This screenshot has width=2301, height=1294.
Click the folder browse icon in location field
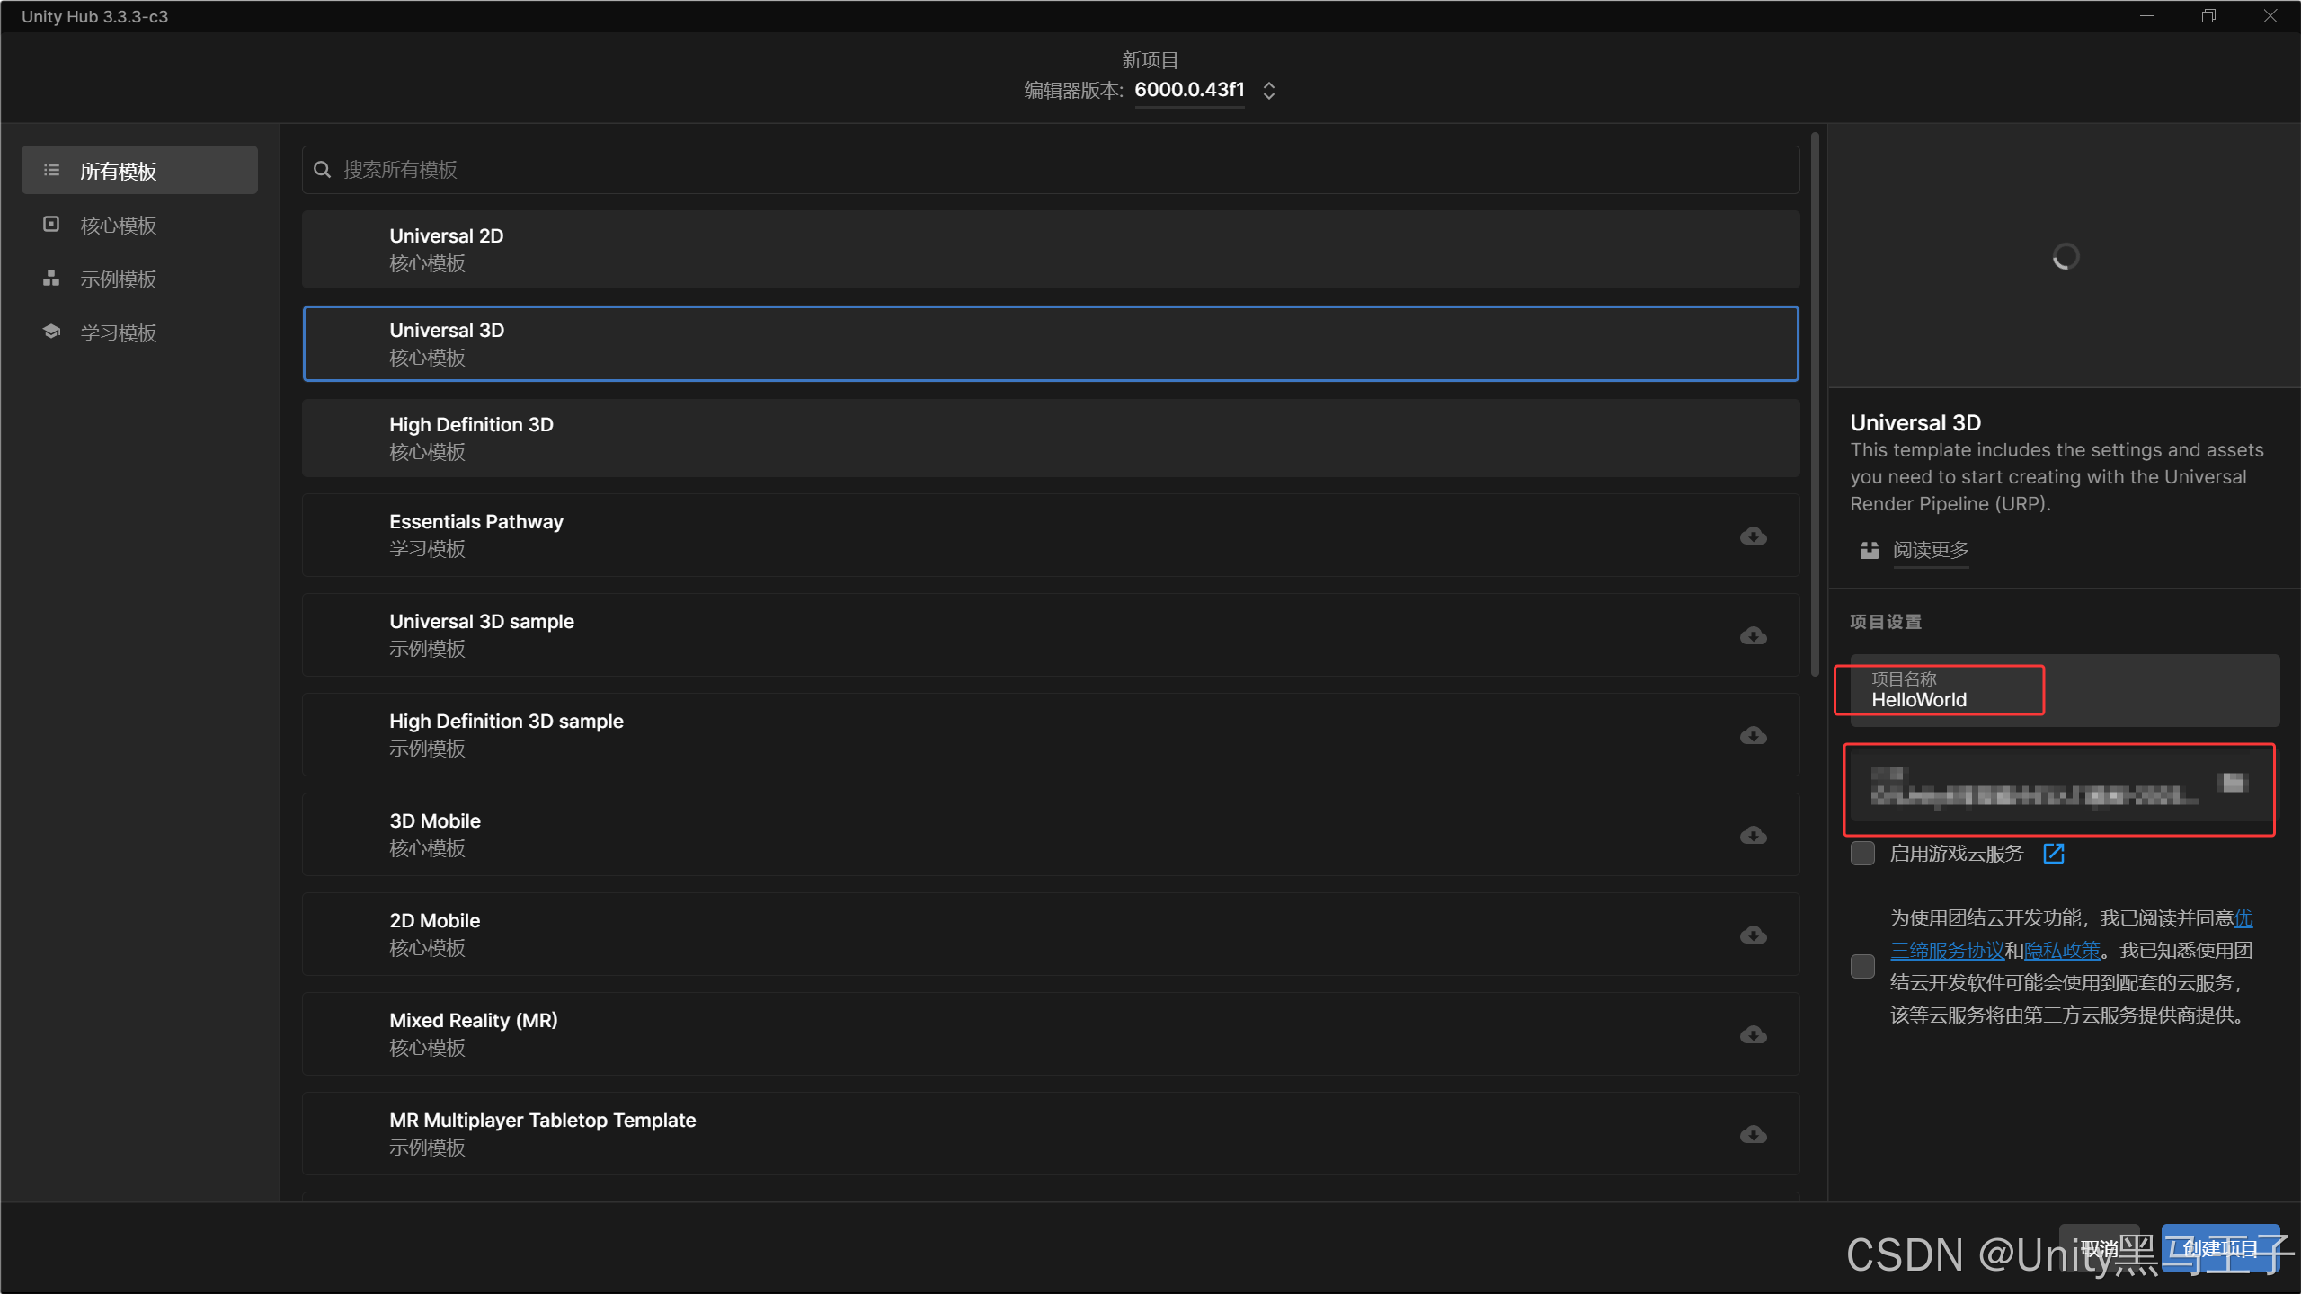pyautogui.click(x=2234, y=783)
